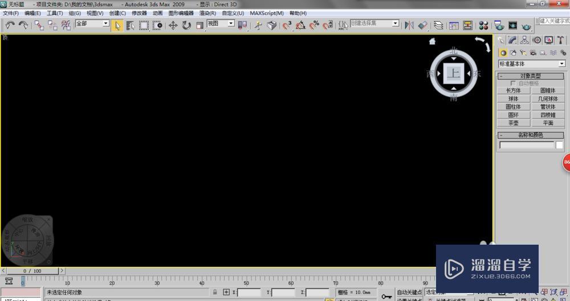Select the Select and Scale tool
This screenshot has height=301, width=570.
(199, 26)
